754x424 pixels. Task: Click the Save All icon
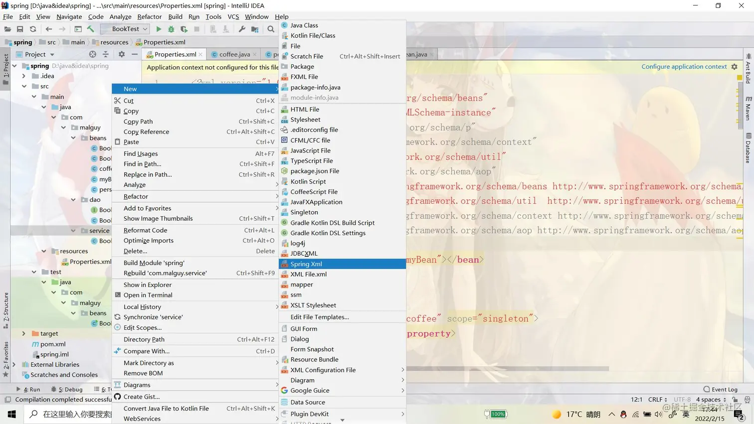[x=20, y=29]
